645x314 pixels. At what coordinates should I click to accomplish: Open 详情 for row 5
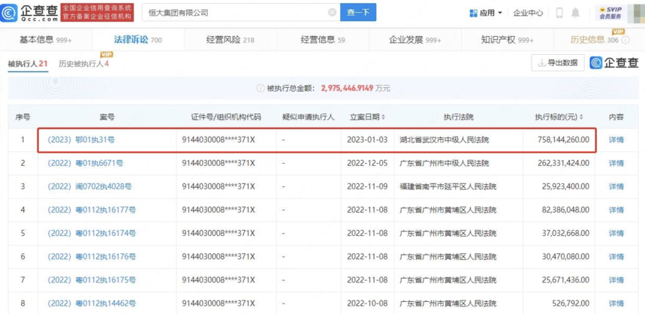616,234
